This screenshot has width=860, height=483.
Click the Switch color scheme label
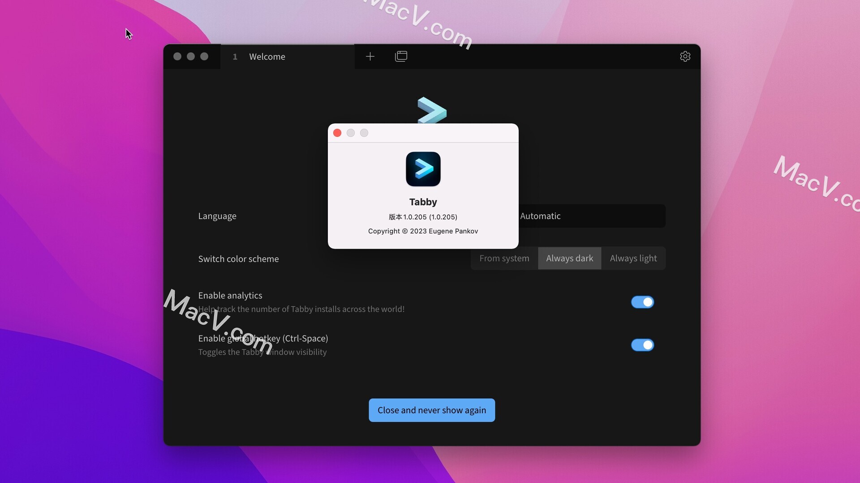[x=238, y=259]
